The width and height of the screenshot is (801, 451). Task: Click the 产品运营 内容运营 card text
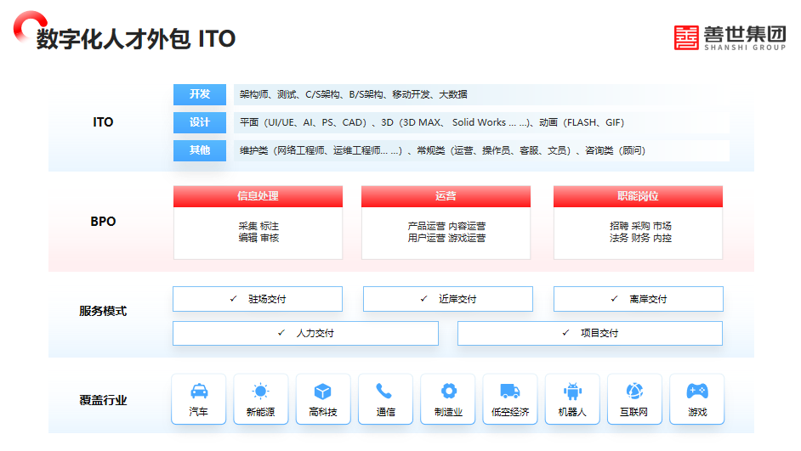pos(446,232)
